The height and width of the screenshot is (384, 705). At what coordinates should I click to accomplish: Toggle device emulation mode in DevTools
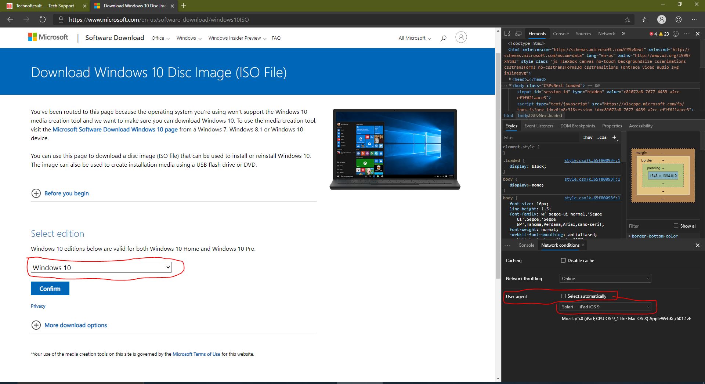click(x=518, y=33)
